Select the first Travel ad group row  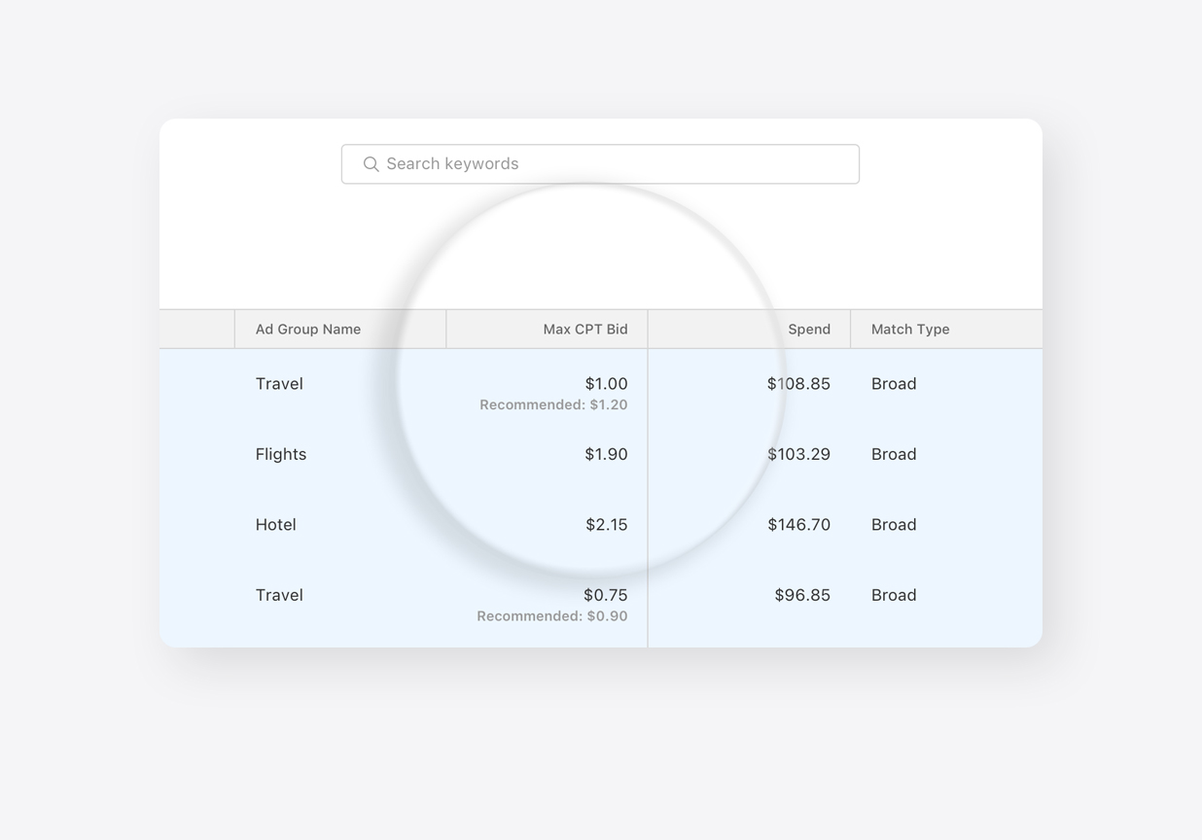[279, 383]
